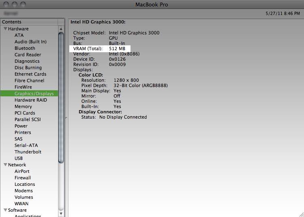Select Memory in the Contents list

(x=23, y=106)
